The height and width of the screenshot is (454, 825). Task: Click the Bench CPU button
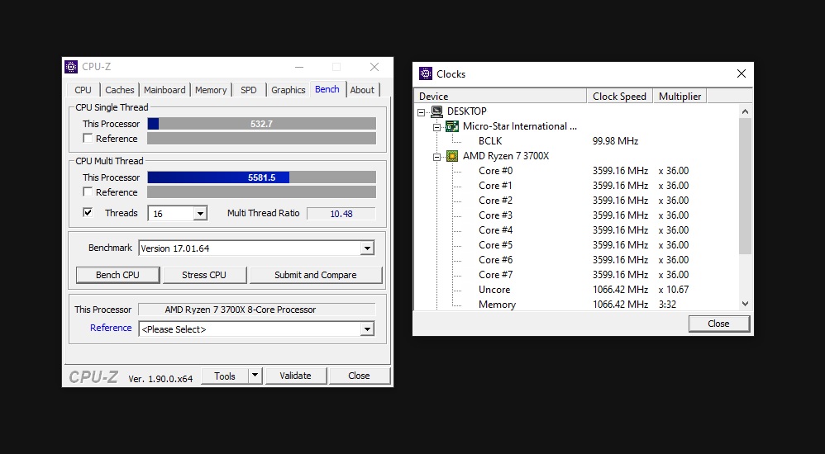pos(118,275)
